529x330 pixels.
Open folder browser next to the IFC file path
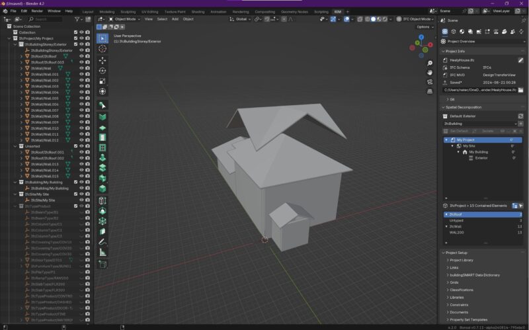[520, 89]
